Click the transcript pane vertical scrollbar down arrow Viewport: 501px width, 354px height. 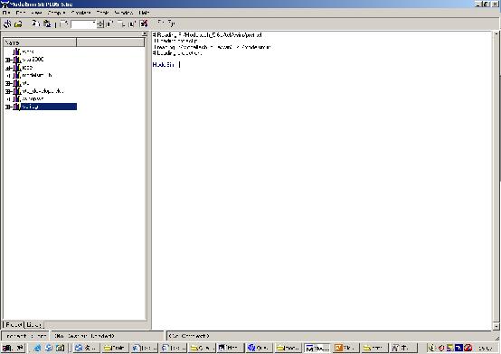[496, 326]
